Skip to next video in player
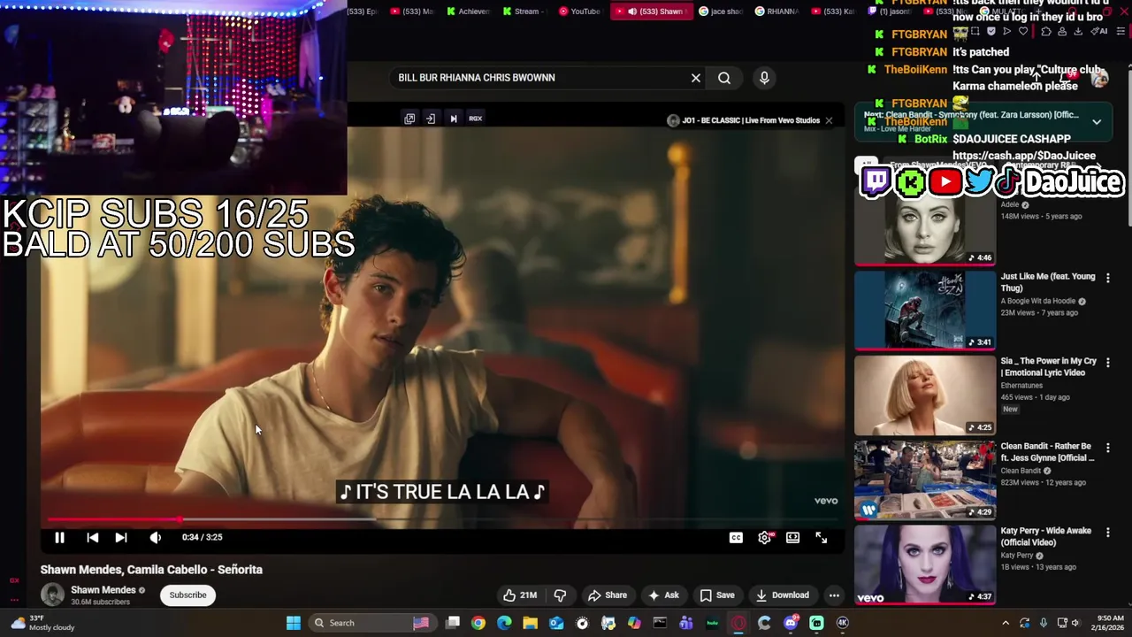This screenshot has height=637, width=1132. pos(121,537)
